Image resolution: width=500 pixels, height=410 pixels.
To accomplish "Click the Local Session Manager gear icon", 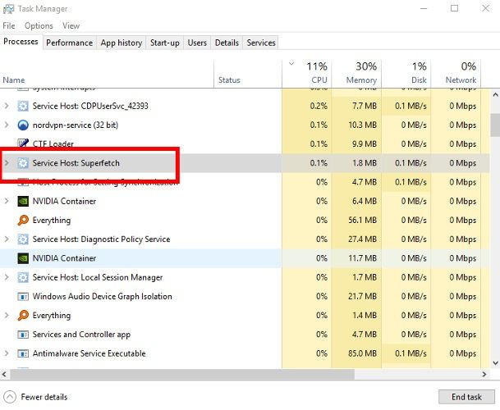I will coord(23,277).
